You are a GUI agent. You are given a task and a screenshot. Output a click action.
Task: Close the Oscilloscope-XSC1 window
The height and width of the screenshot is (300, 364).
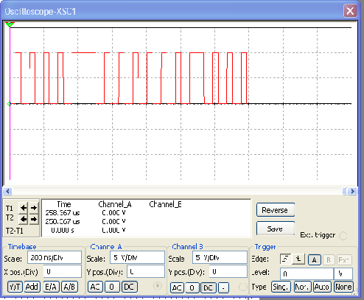coord(350,11)
